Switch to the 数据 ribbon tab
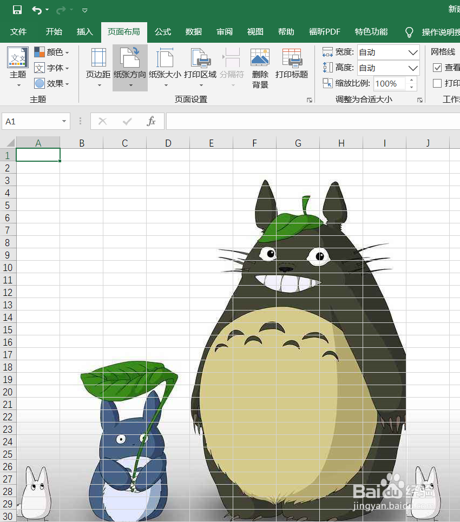 pos(194,31)
